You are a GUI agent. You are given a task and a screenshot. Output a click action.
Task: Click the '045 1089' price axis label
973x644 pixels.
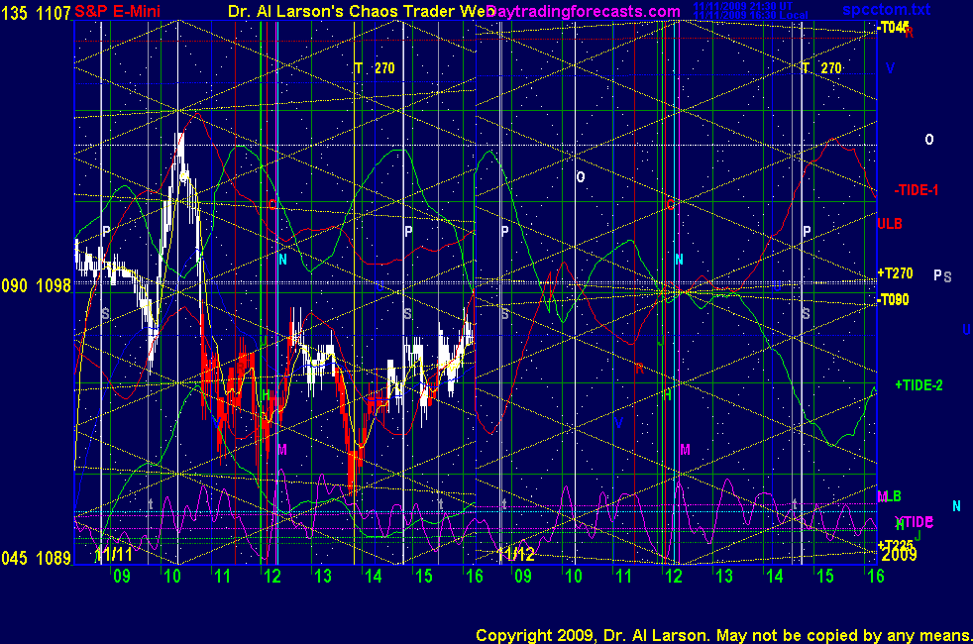click(36, 558)
